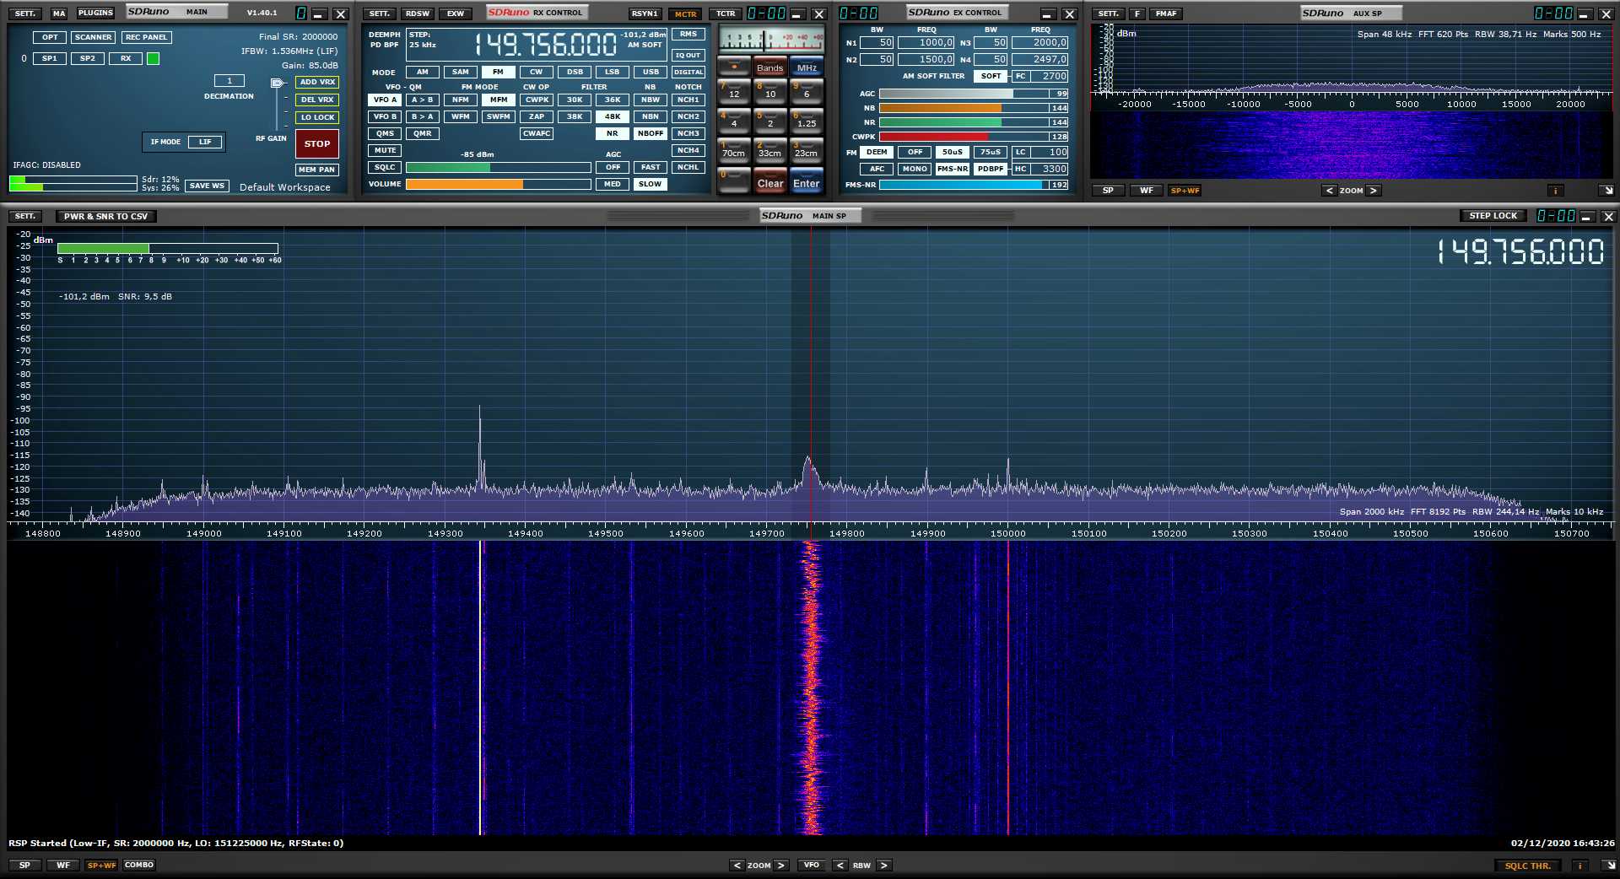Viewport: 1620px width, 879px height.
Task: Open SP2 tab in Main panel
Action: pos(88,58)
